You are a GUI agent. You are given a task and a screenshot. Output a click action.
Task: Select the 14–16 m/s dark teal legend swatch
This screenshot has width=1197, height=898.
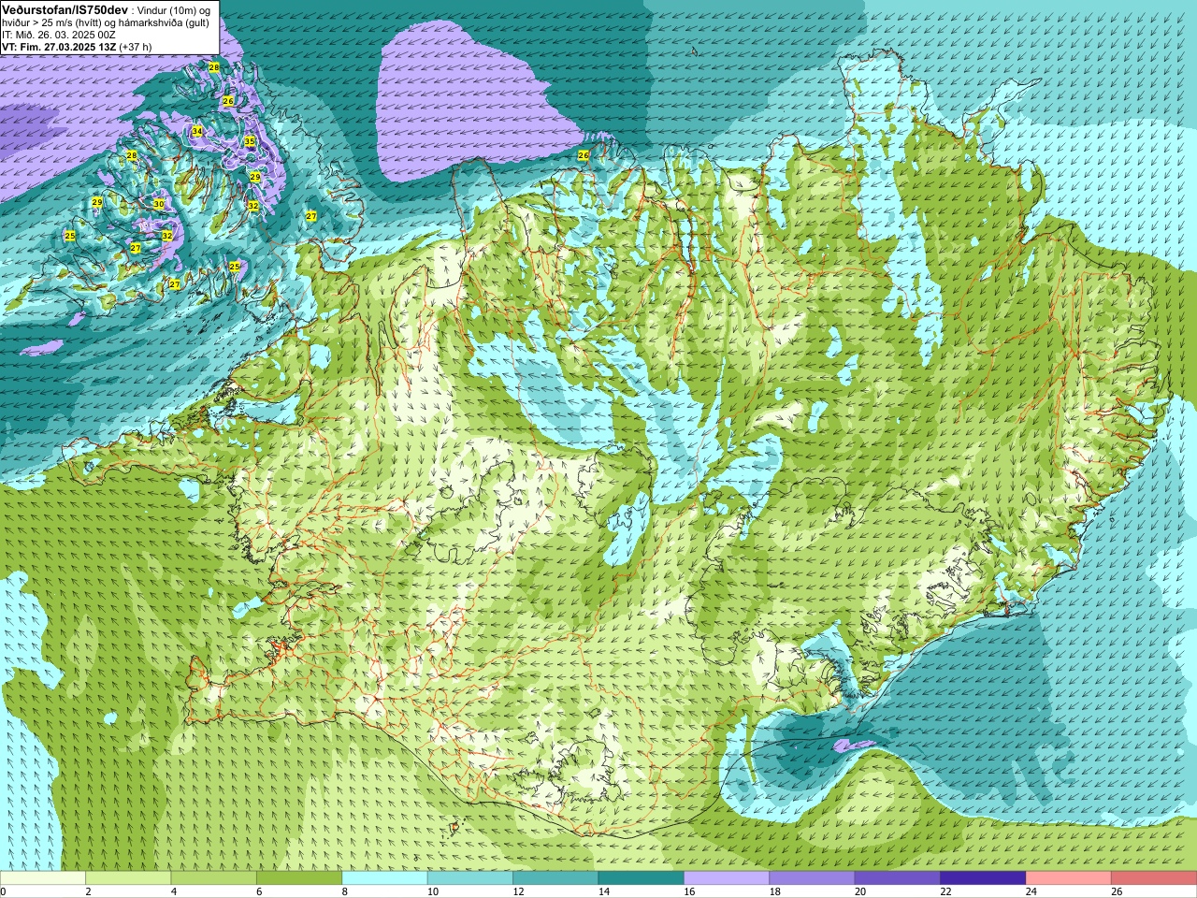click(x=642, y=878)
